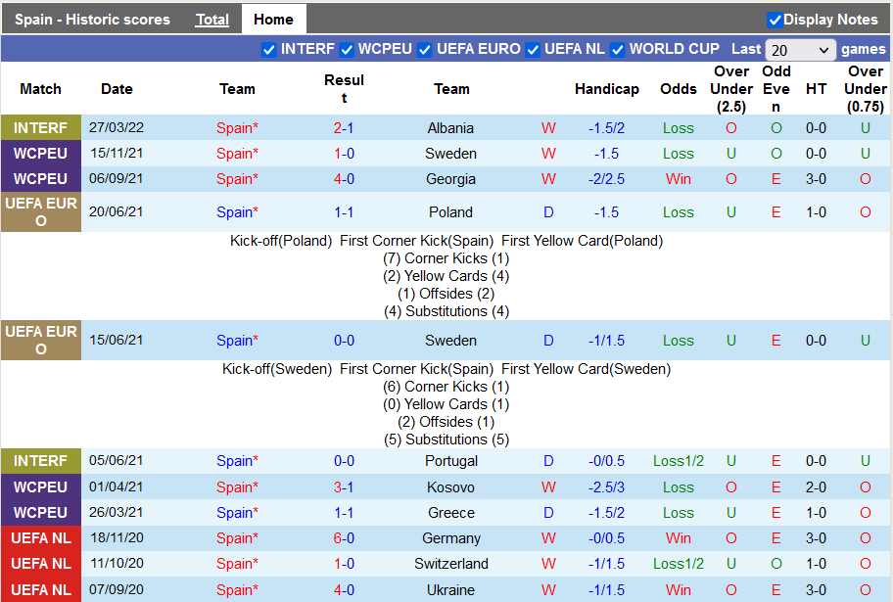Click the Switzerland team name
Image resolution: width=893 pixels, height=602 pixels.
point(450,564)
